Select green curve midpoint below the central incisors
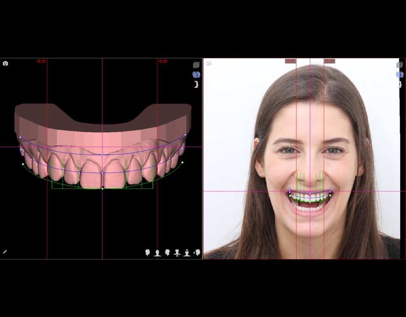 [102, 189]
